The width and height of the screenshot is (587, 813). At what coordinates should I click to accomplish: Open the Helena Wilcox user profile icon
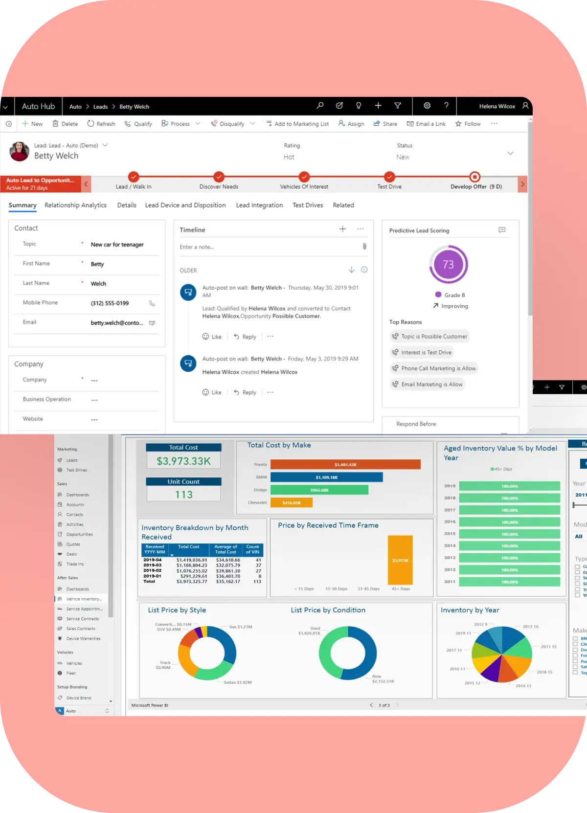tap(525, 106)
